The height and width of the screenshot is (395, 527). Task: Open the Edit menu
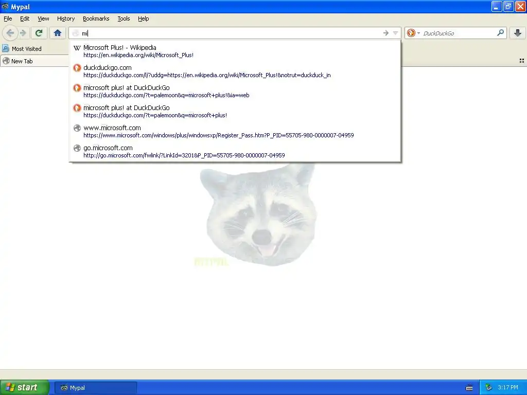click(25, 19)
